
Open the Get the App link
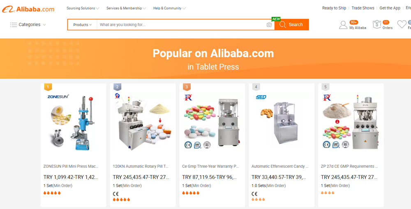[x=390, y=8]
